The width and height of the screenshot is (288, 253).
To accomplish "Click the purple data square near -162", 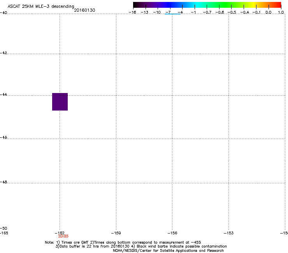I will pyautogui.click(x=60, y=102).
